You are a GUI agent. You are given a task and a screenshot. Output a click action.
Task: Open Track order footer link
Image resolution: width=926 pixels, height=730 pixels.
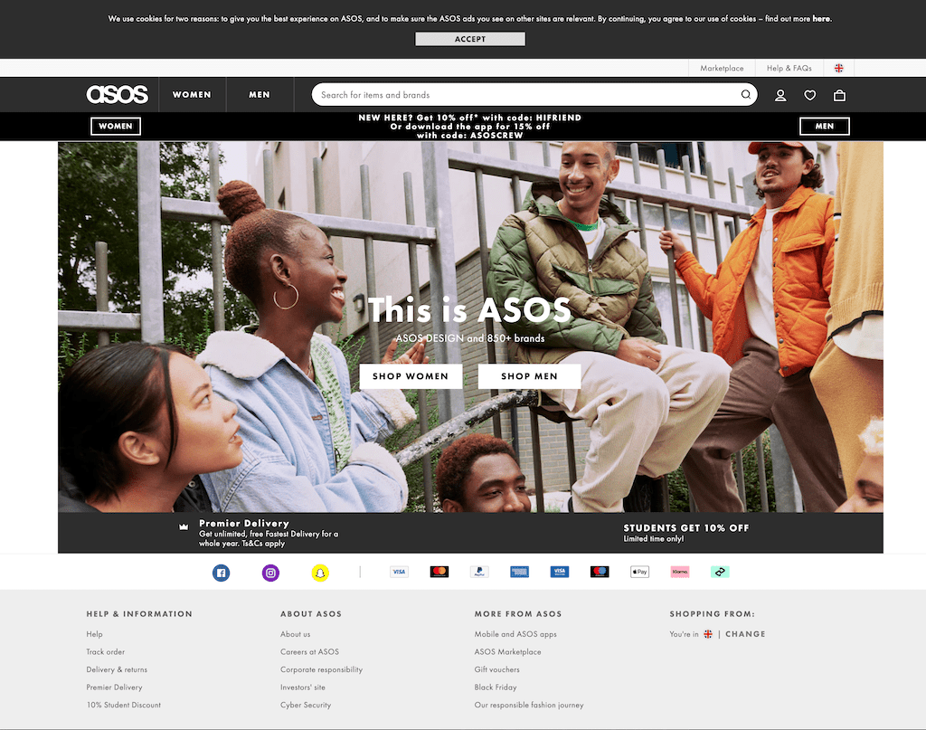(x=106, y=651)
